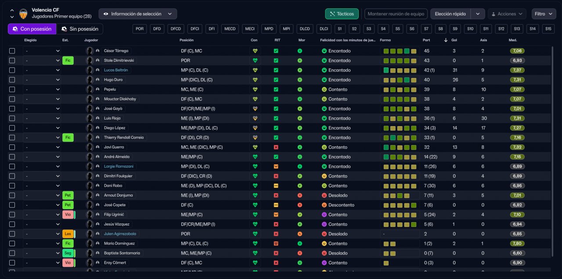Click Javi Guerra's red match-sharpness icon
This screenshot has width=562, height=279.
point(276,147)
